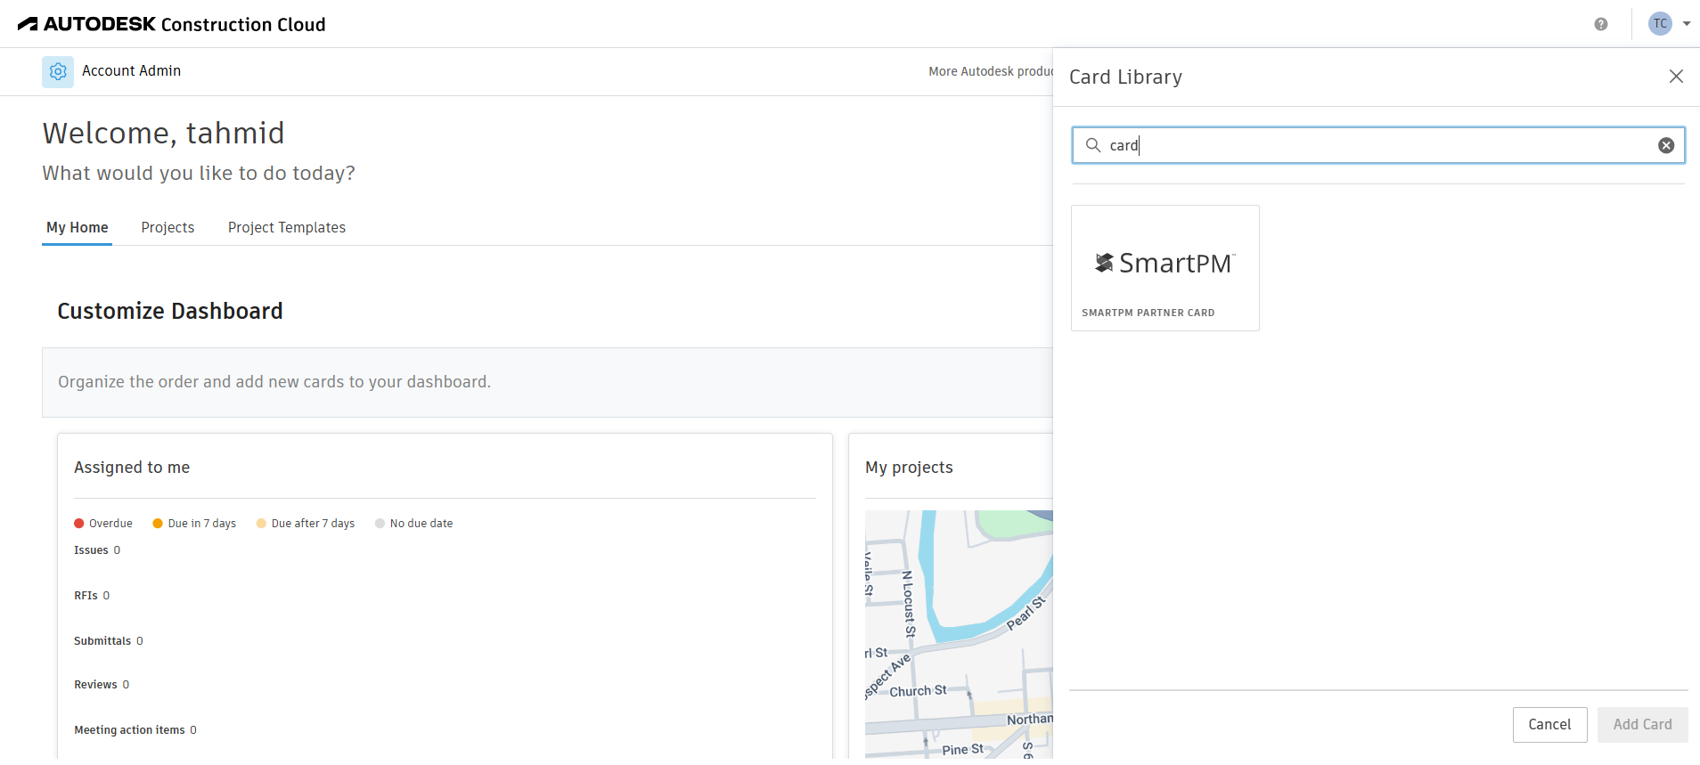This screenshot has width=1700, height=765.
Task: Click the SmartPM logo on the card
Action: coord(1165,263)
